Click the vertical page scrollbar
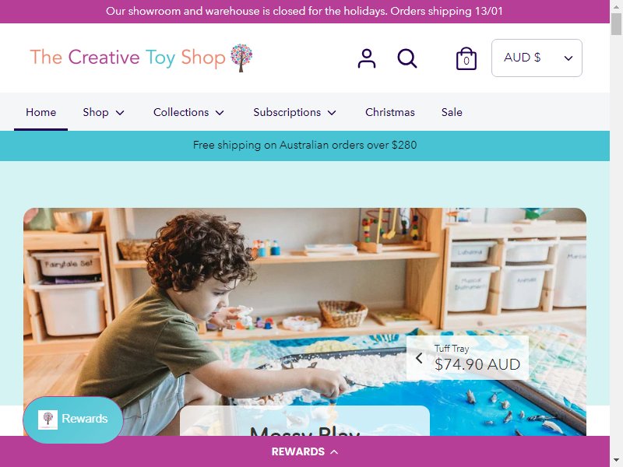The width and height of the screenshot is (623, 467). point(616,233)
